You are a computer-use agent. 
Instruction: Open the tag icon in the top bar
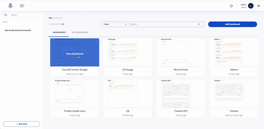[231, 6]
